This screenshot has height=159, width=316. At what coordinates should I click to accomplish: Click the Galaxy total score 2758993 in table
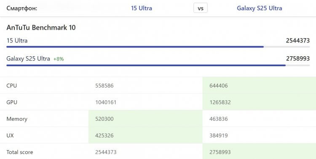coord(220,152)
